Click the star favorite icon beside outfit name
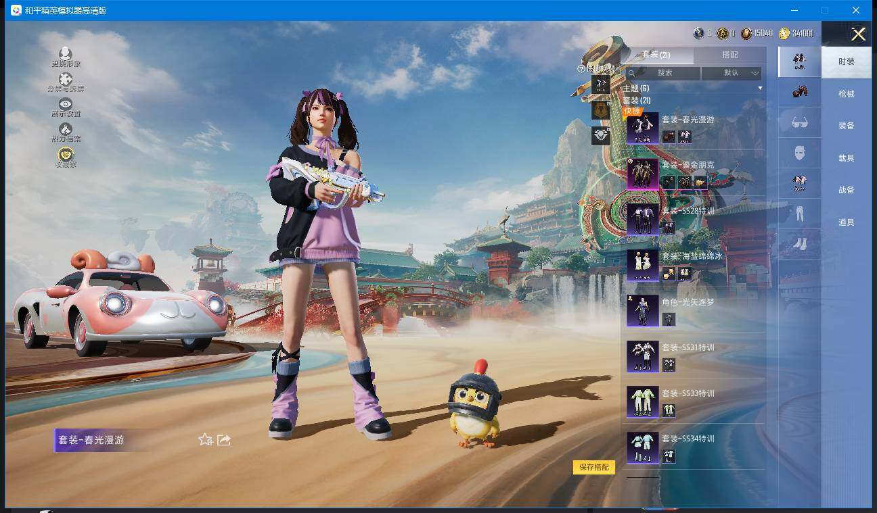This screenshot has width=877, height=513. click(x=205, y=440)
